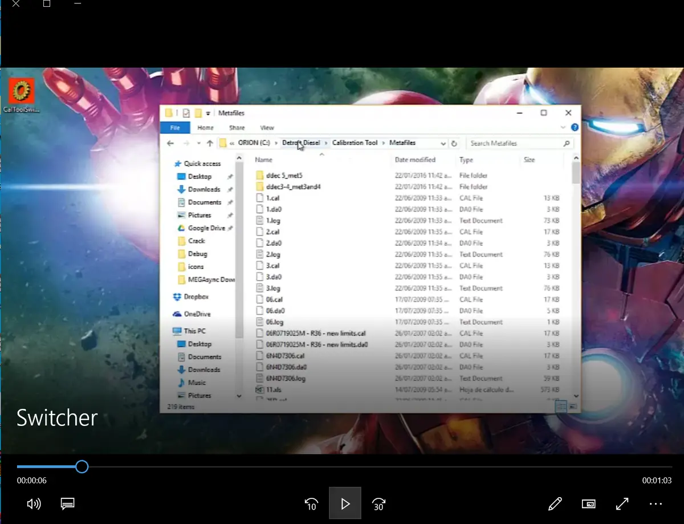Open the View ribbon tab
This screenshot has height=524, width=684.
267,128
